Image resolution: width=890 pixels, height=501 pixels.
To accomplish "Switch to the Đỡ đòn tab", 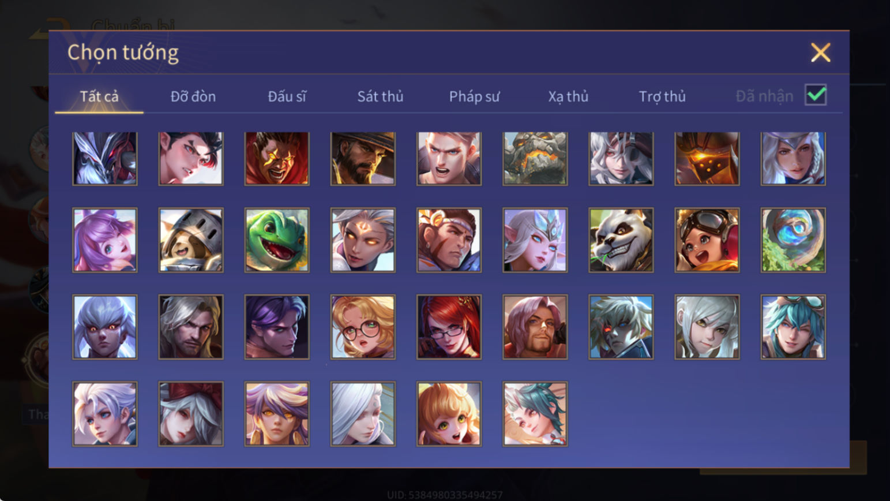I will tap(193, 96).
